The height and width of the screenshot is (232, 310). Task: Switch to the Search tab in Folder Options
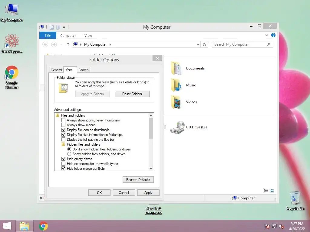click(84, 70)
